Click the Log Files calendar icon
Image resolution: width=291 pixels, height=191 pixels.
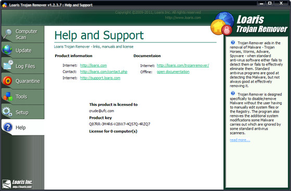coord(8,65)
